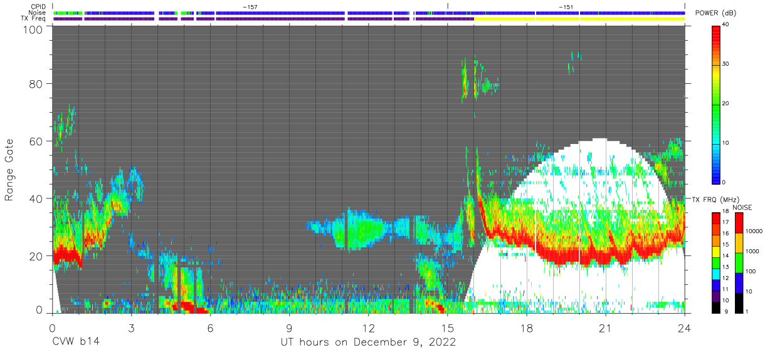Click the yellow TX Freq bar segment

(x=579, y=19)
